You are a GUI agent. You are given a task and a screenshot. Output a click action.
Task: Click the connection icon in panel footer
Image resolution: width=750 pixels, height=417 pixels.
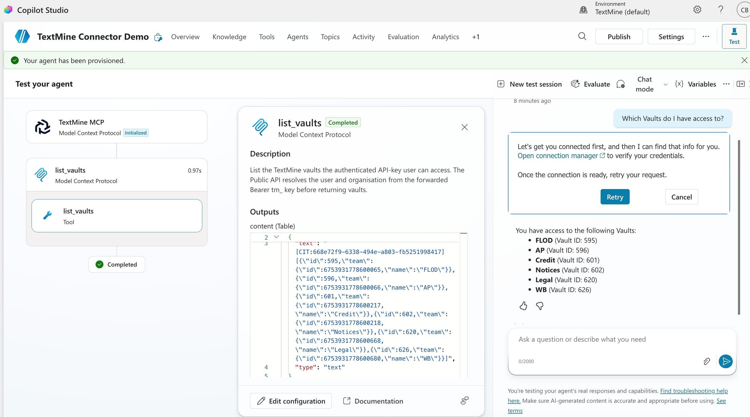click(464, 401)
